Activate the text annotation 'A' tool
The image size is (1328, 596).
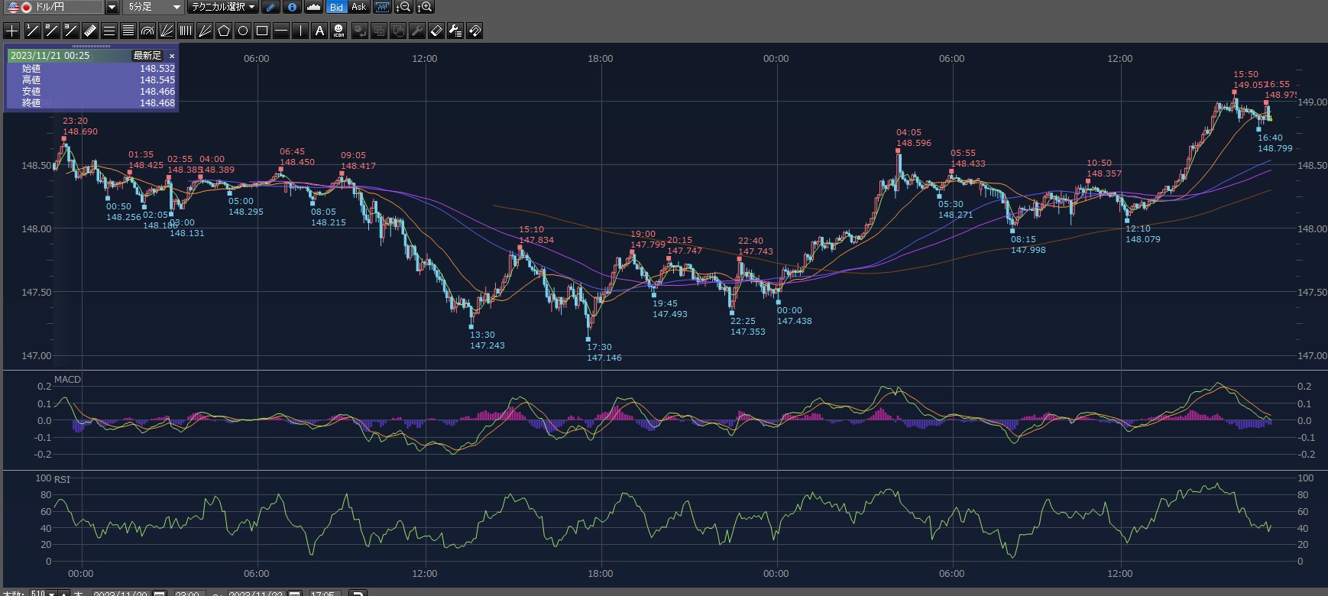[x=319, y=31]
